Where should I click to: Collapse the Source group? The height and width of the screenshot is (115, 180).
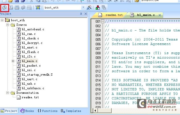pos(7,25)
